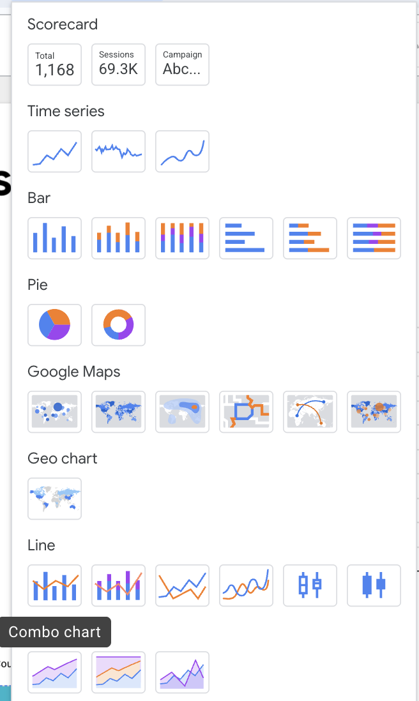Choose the donut chart
This screenshot has width=419, height=701.
[x=118, y=325]
